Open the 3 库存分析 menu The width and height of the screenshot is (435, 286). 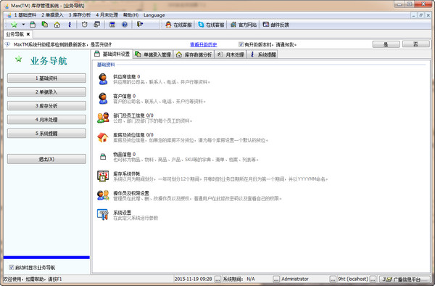(80, 15)
